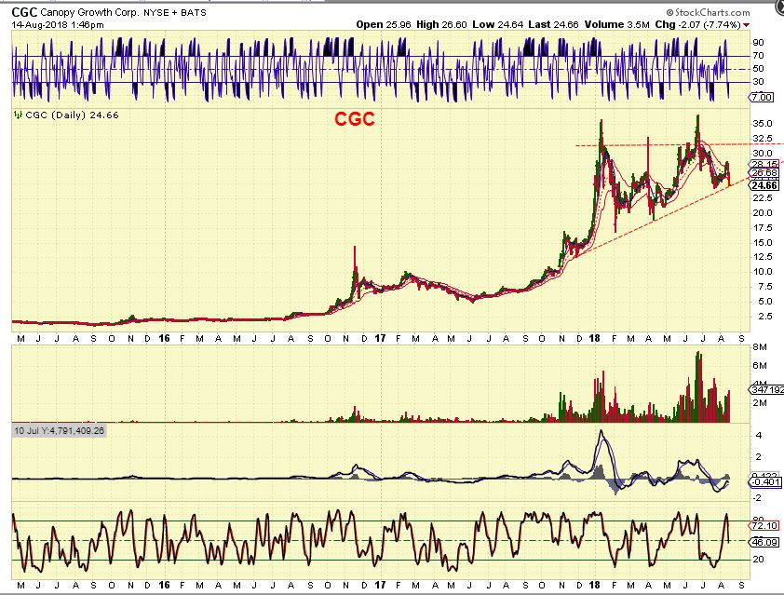Click the red down-triangle next to Chg value

pyautogui.click(x=747, y=25)
